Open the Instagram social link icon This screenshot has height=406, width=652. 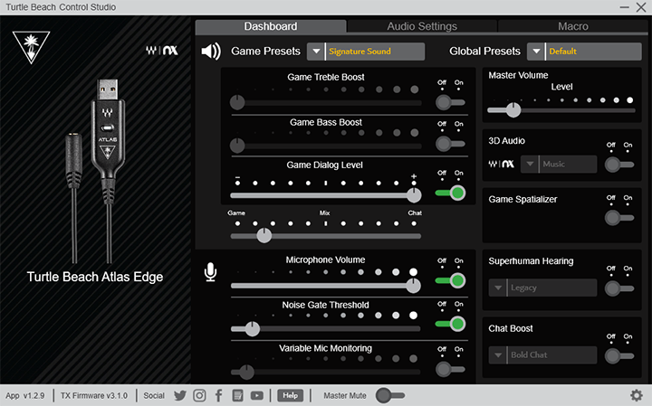(199, 395)
